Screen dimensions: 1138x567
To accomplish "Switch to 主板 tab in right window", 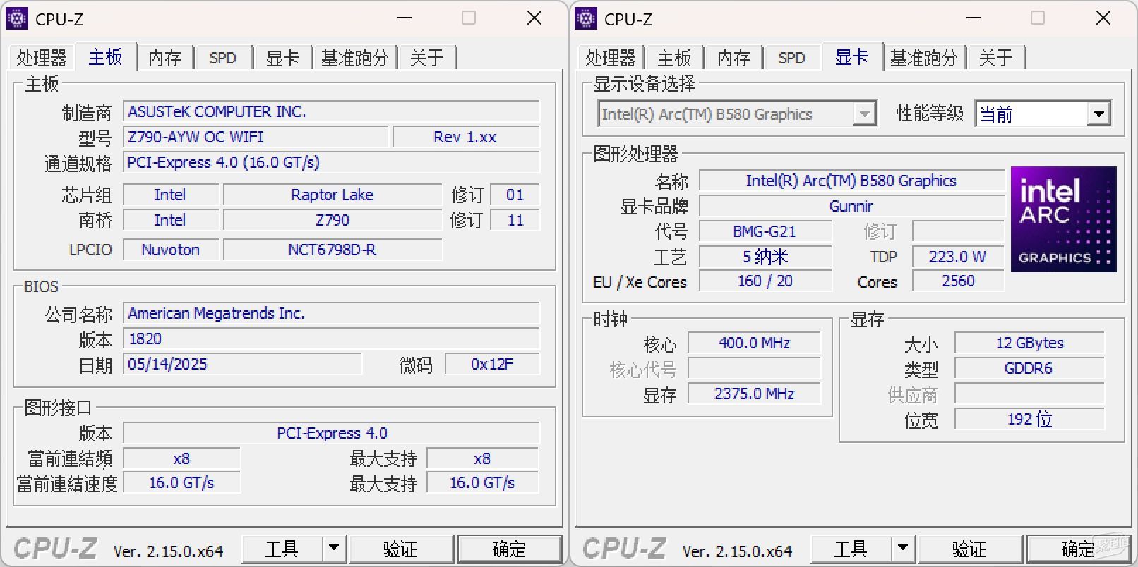I will [674, 58].
